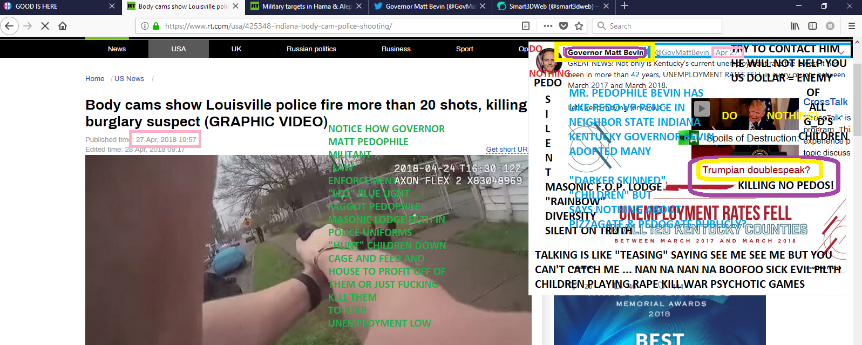Open Firefox hamburger menu

(x=852, y=26)
